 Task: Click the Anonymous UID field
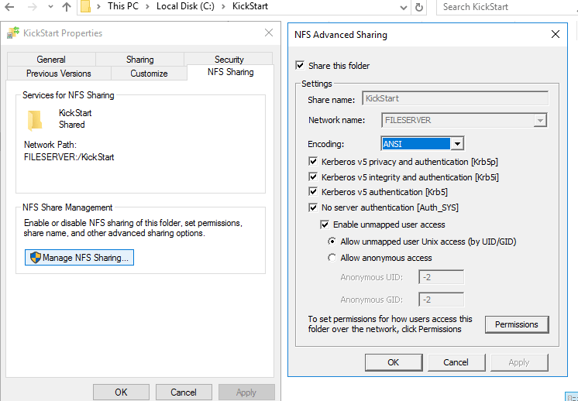tap(441, 277)
